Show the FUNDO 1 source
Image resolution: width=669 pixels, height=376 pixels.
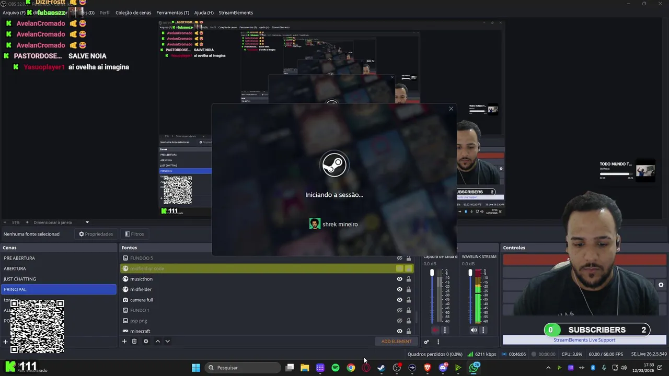(x=399, y=310)
